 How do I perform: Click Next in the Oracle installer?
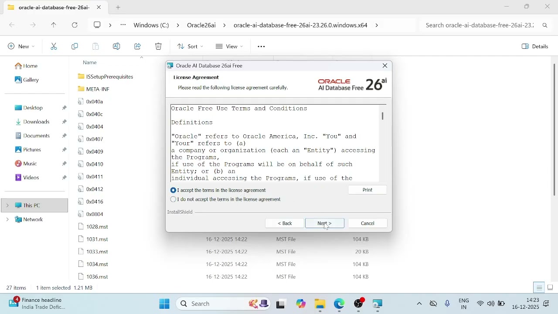[x=325, y=224]
